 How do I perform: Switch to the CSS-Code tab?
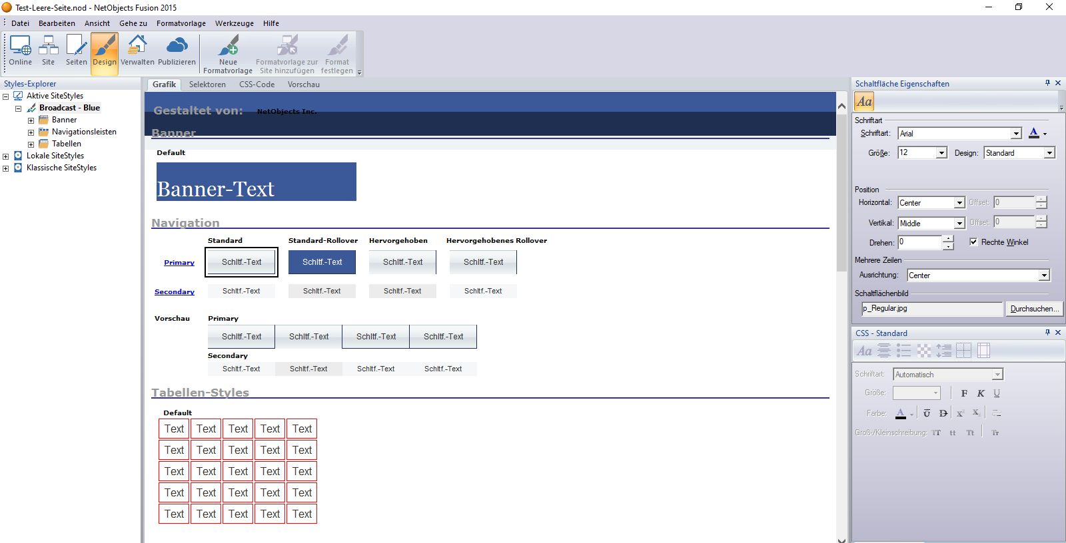257,85
